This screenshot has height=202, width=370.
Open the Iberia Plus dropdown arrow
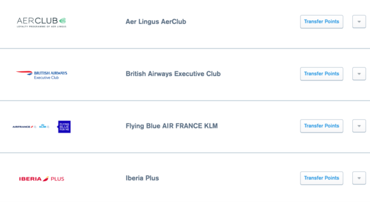click(x=359, y=178)
